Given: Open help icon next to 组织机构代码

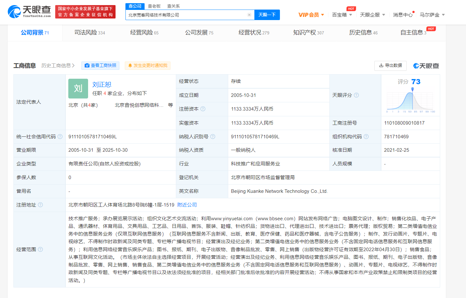Looking at the screenshot, I should [366, 137].
